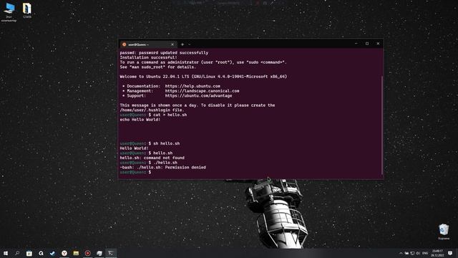The image size is (458, 258).
Task: Select the 123456 archive desktop icon
Action: pos(27,11)
